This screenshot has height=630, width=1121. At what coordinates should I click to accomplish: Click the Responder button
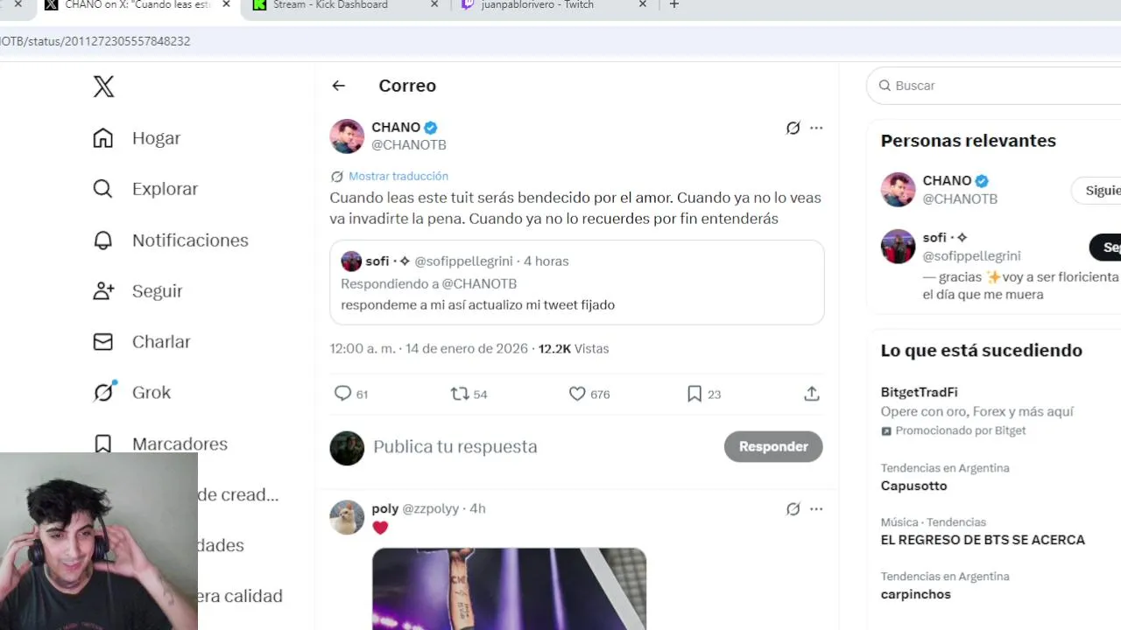point(773,446)
